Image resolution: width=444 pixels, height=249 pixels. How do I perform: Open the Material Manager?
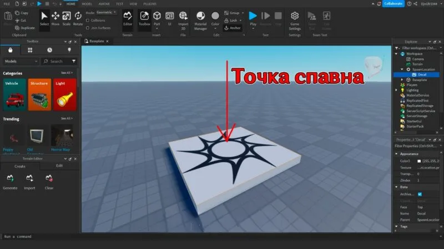coord(200,21)
